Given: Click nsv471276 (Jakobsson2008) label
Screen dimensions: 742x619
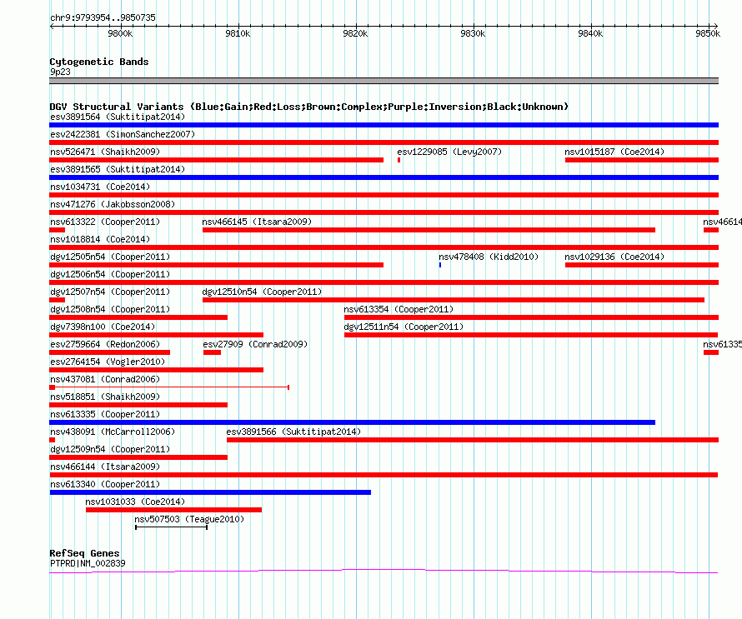Looking at the screenshot, I should [x=113, y=204].
